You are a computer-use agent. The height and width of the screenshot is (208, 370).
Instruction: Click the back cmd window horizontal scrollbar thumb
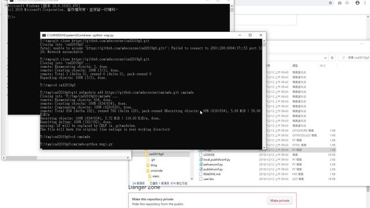tap(21, 158)
